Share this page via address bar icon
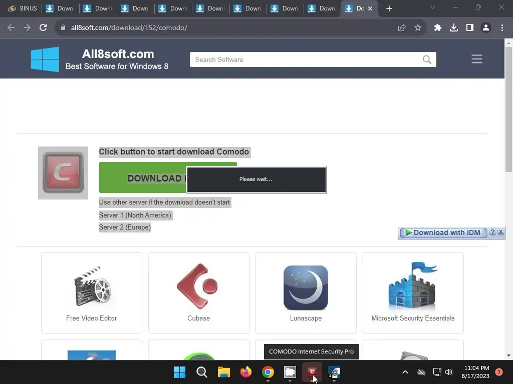Screen dimensions: 513x384 pyautogui.click(x=401, y=28)
